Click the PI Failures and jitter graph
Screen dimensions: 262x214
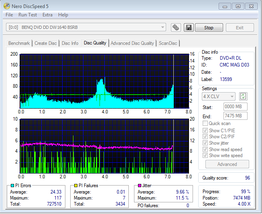[x=104, y=146]
